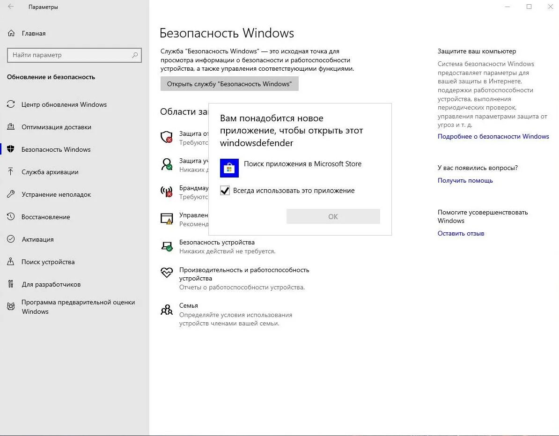Screen dimensions: 559x436
Task: Select 'Центр обновления Windows' in the sidebar
Action: [x=64, y=104]
